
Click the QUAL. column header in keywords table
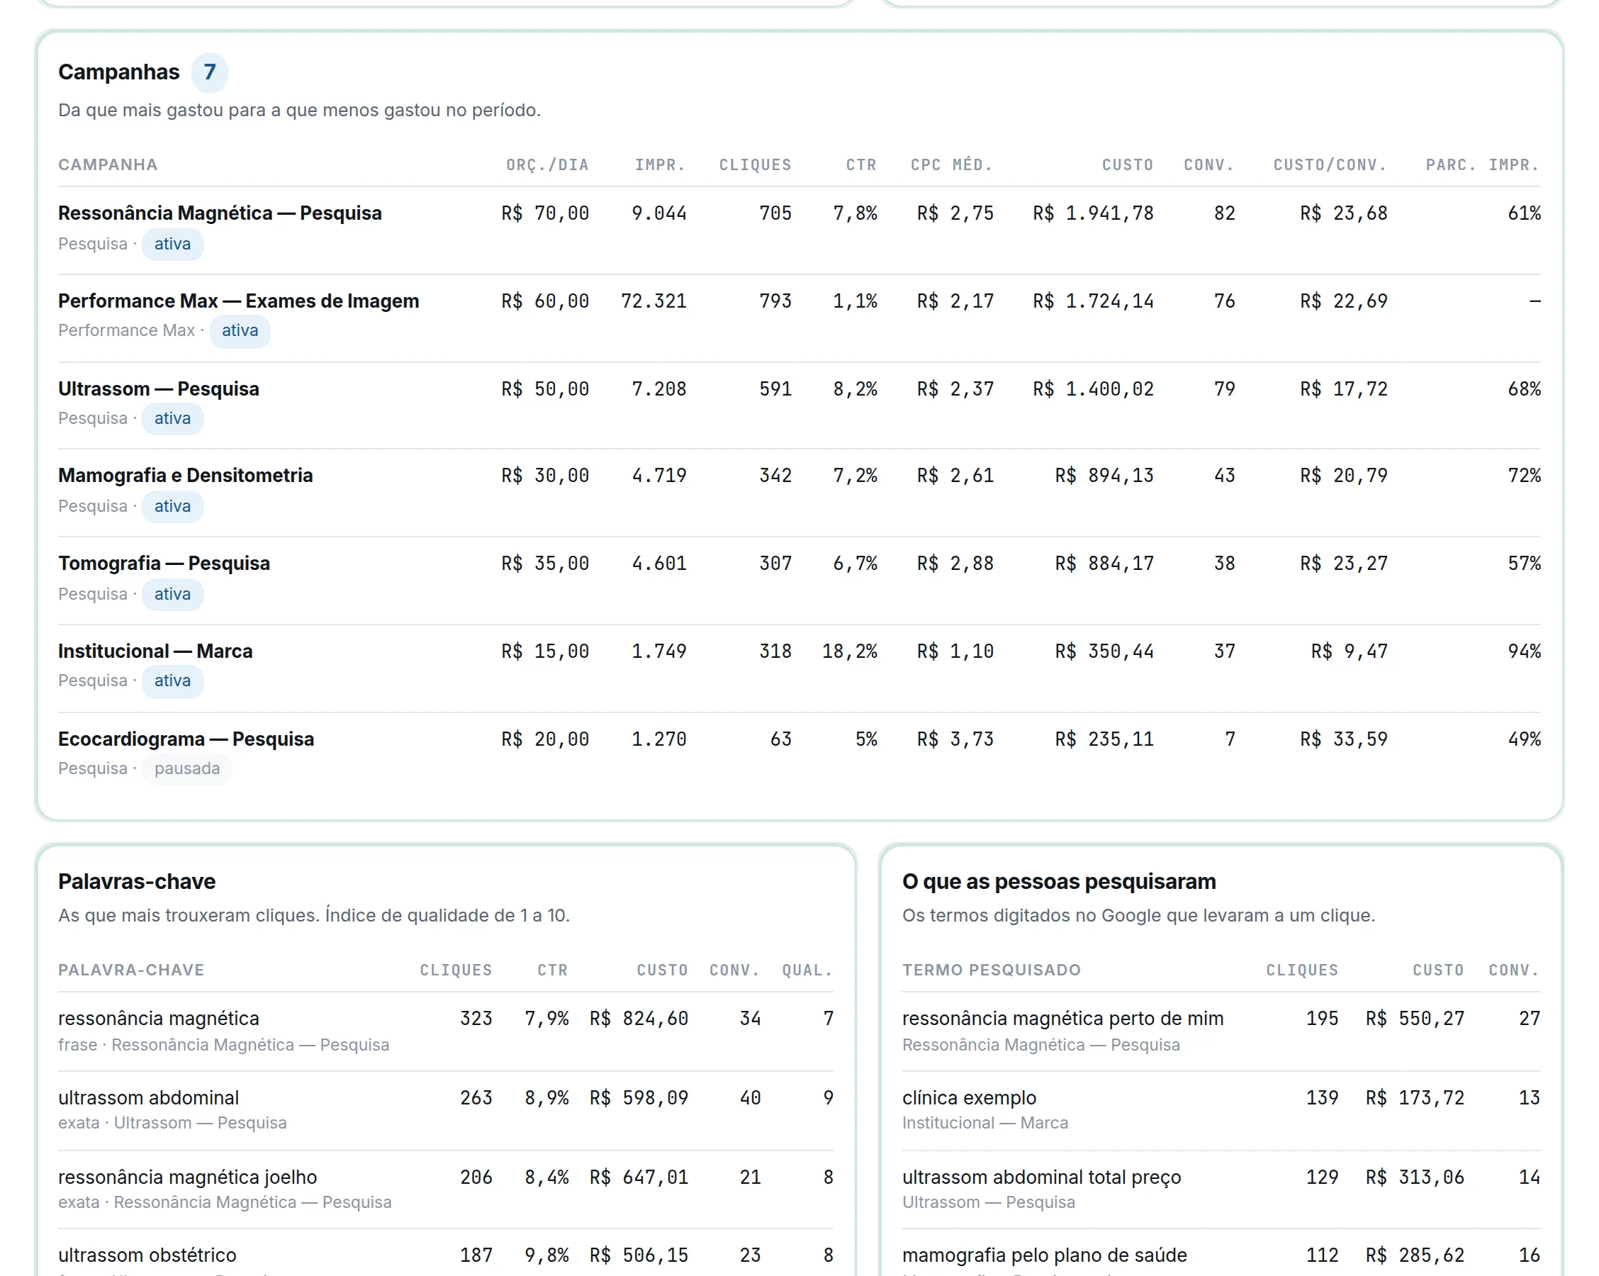click(807, 970)
